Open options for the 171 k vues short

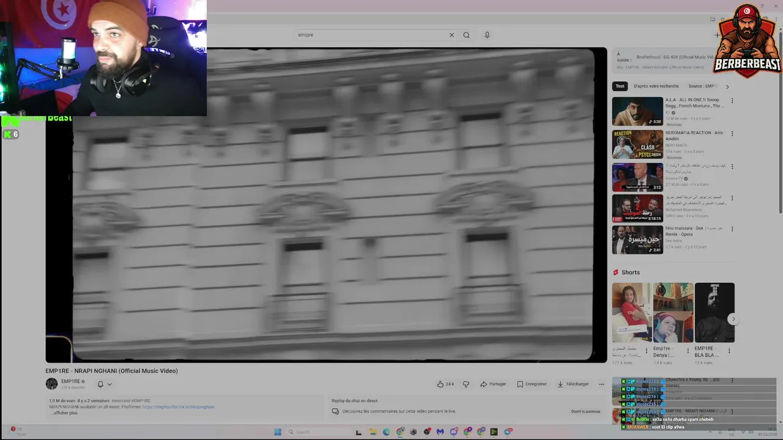pyautogui.click(x=647, y=351)
